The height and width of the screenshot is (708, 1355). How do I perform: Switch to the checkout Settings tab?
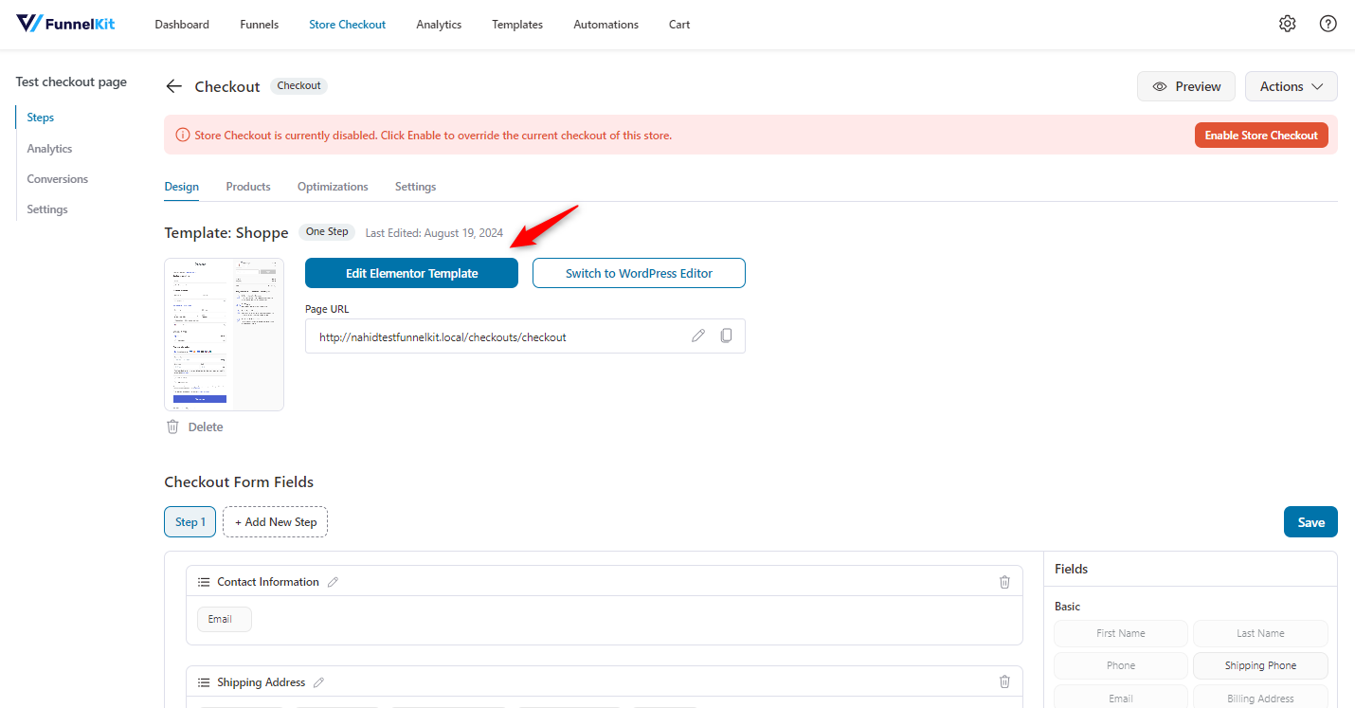click(415, 187)
